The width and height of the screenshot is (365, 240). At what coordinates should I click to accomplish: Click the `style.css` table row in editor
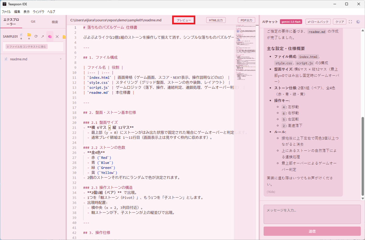156,83
